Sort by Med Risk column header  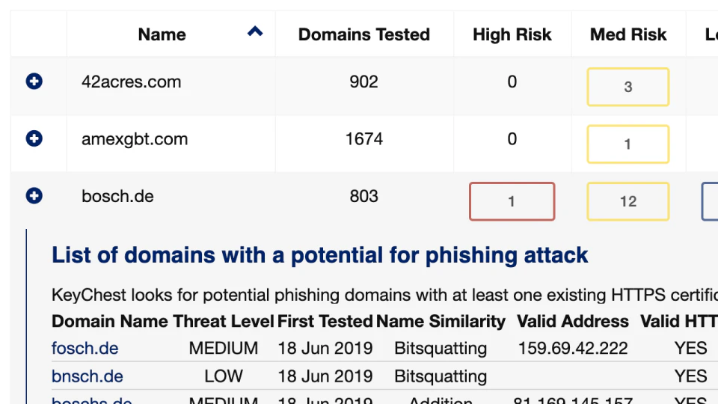(x=628, y=34)
